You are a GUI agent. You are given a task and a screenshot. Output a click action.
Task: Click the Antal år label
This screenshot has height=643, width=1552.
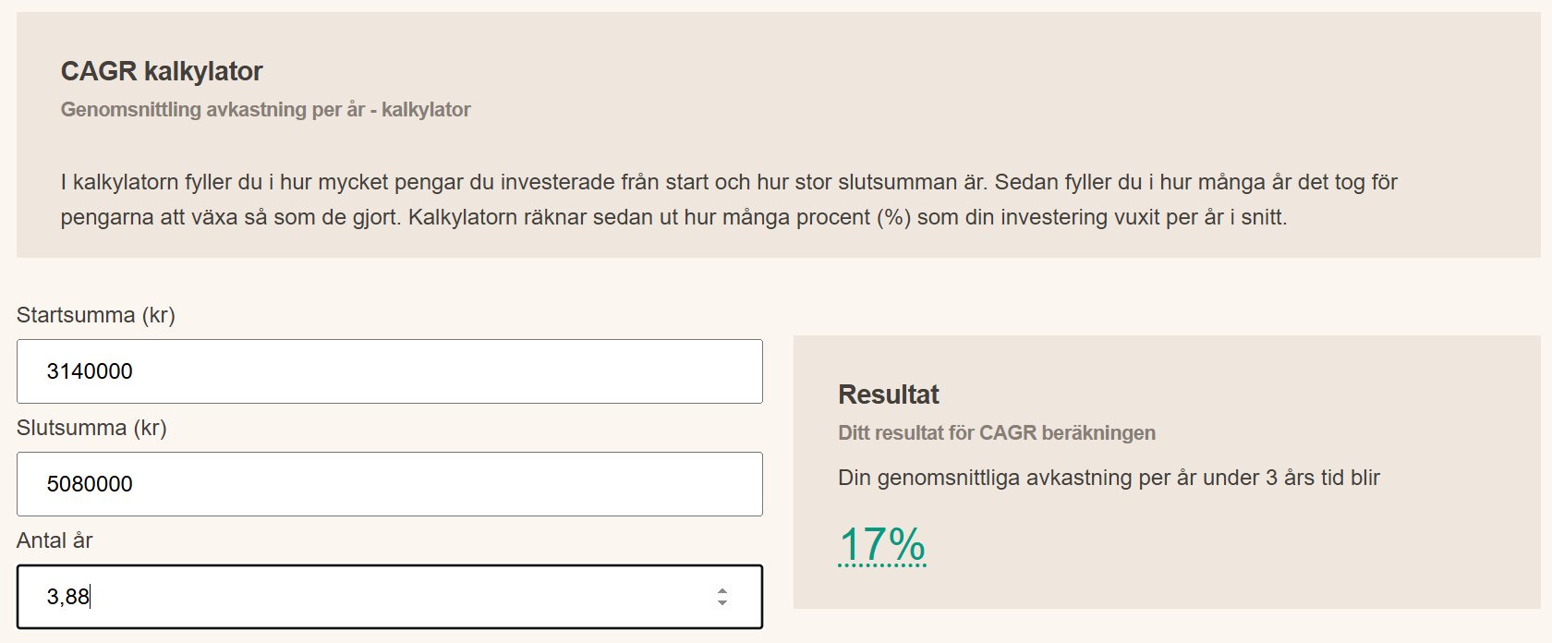[x=55, y=540]
